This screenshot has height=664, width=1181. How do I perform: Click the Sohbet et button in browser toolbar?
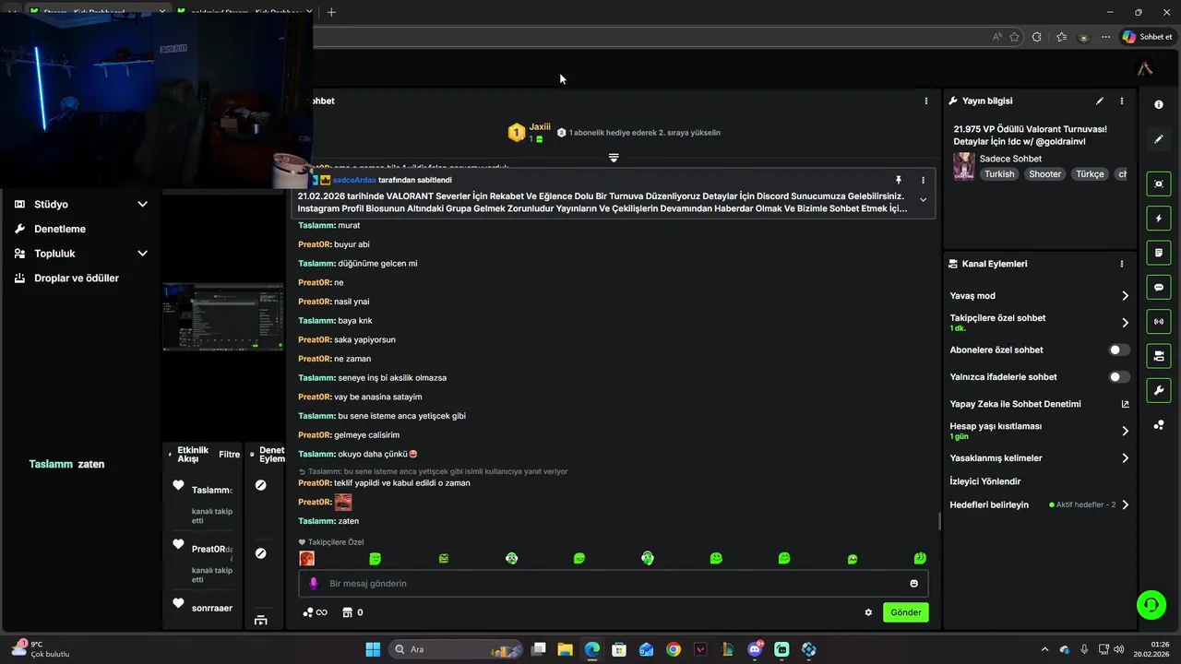coord(1147,37)
